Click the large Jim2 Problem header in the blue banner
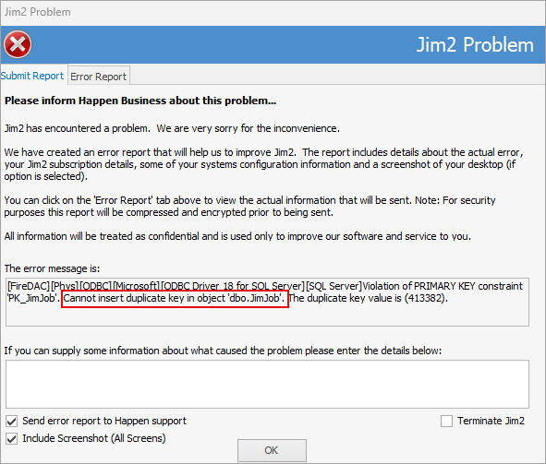 pyautogui.click(x=475, y=45)
